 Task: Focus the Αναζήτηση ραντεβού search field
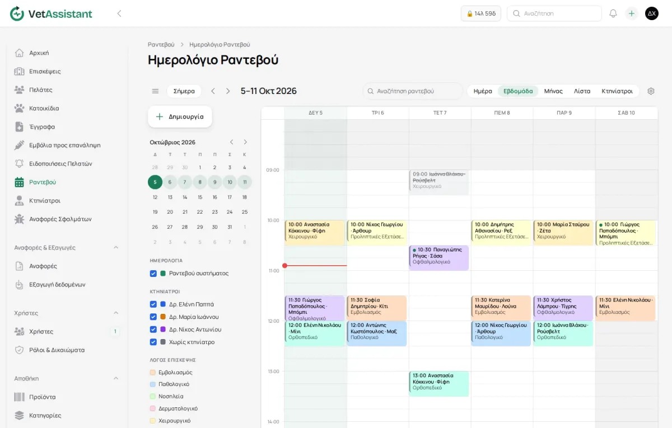(413, 91)
